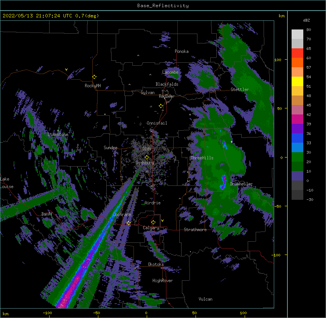
Task: Select the yellow marker below the Cochrane label
Action: [x=129, y=223]
